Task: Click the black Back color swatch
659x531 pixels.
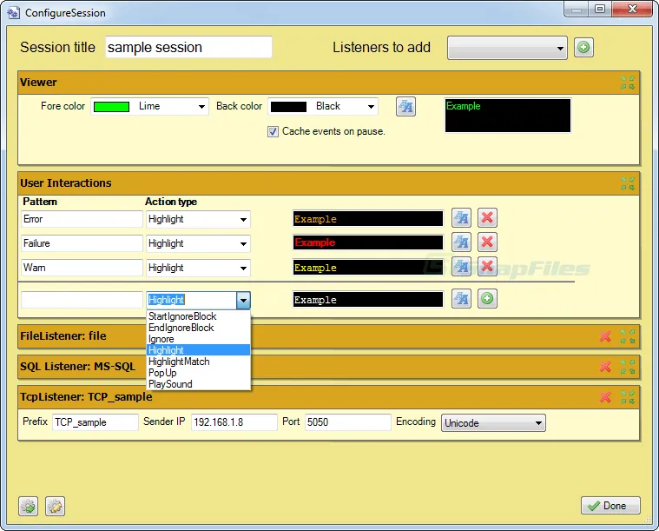Action: tap(288, 107)
